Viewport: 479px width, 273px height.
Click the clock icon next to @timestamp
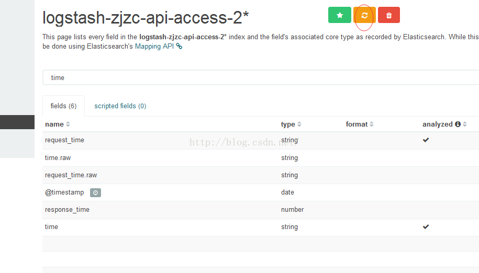tap(95, 192)
